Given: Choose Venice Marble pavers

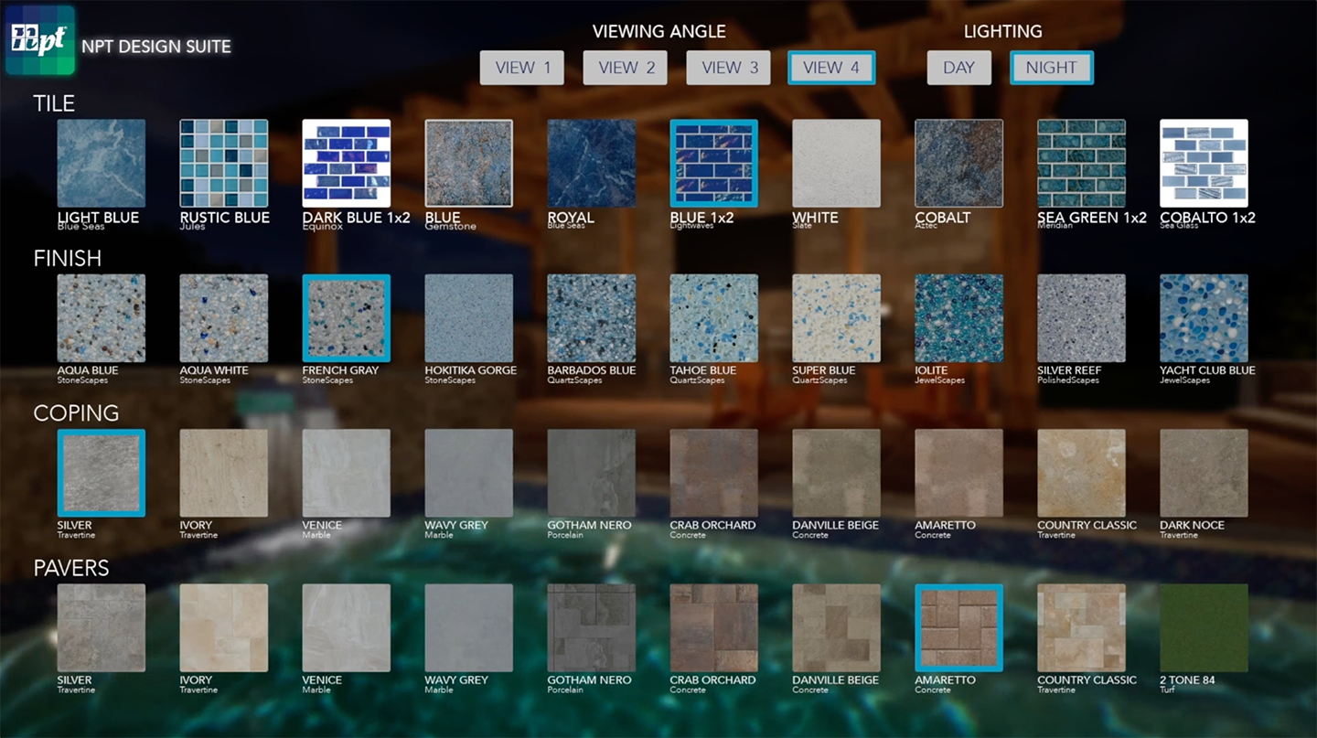Looking at the screenshot, I should pos(347,628).
